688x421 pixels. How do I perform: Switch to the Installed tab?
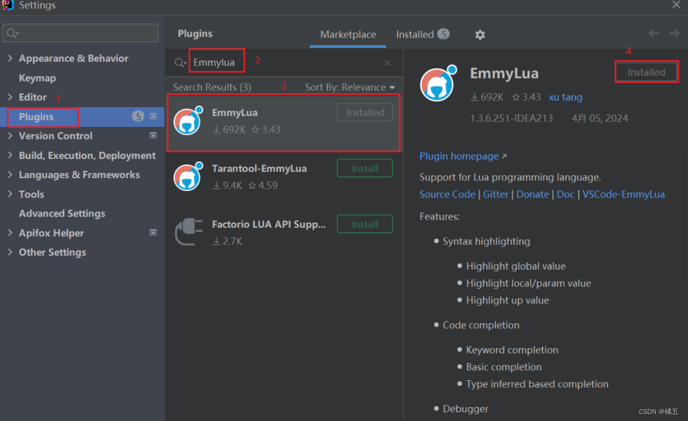(x=422, y=34)
